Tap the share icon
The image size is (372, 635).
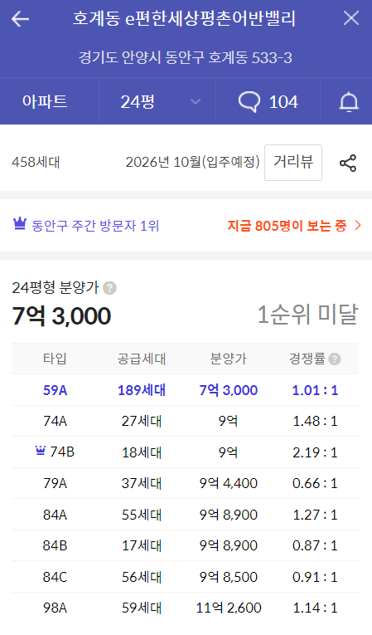348,163
